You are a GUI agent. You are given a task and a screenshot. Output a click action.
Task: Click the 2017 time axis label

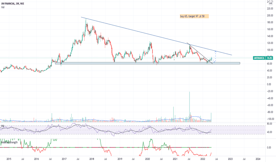point(64,159)
